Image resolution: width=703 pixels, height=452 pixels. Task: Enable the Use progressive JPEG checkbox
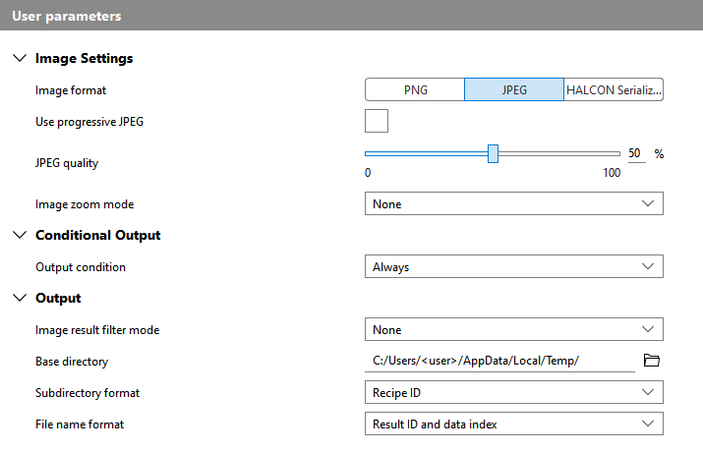tap(377, 121)
